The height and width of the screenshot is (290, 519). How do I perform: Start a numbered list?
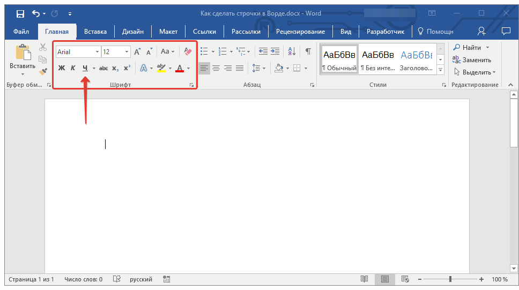[x=223, y=51]
